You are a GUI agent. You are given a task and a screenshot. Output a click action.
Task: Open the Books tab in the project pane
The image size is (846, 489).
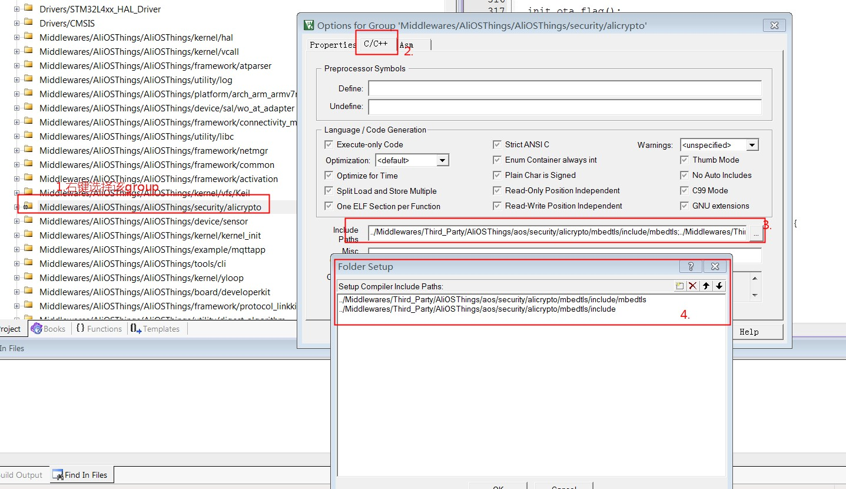[48, 329]
